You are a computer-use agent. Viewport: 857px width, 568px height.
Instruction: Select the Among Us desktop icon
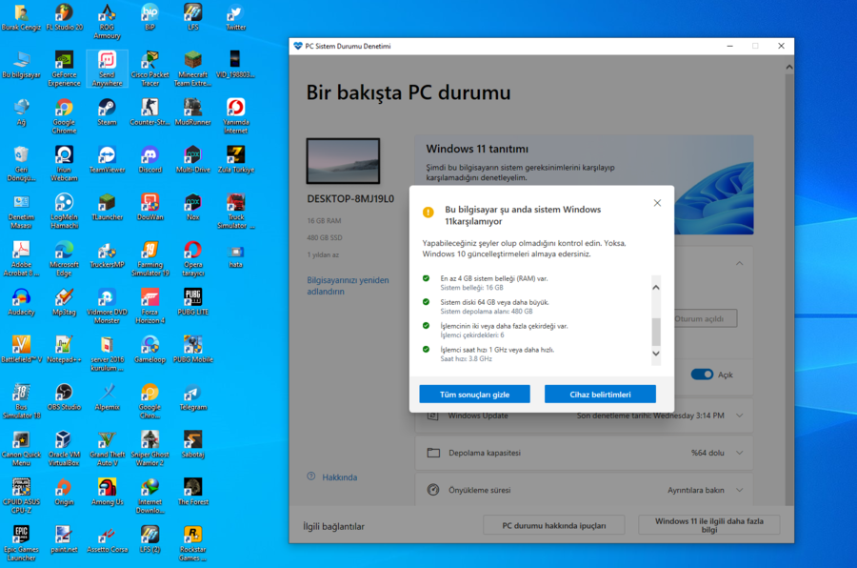tap(107, 493)
